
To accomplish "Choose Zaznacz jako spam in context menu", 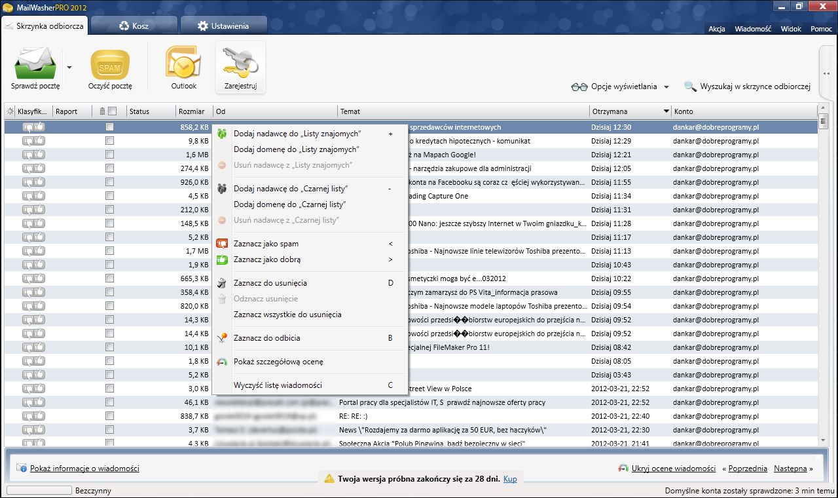I will (x=310, y=244).
